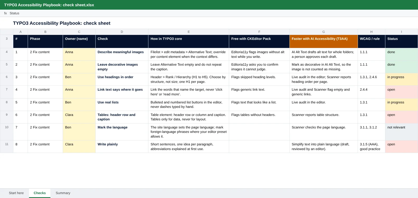Click the '3.1.5 (AAA), good practice' cell

371,147
